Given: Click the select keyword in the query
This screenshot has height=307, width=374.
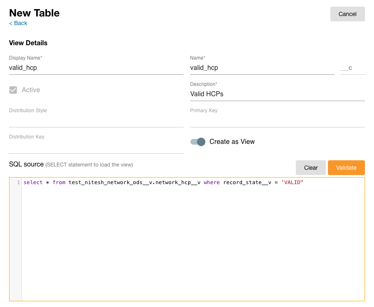Looking at the screenshot, I should (33, 182).
